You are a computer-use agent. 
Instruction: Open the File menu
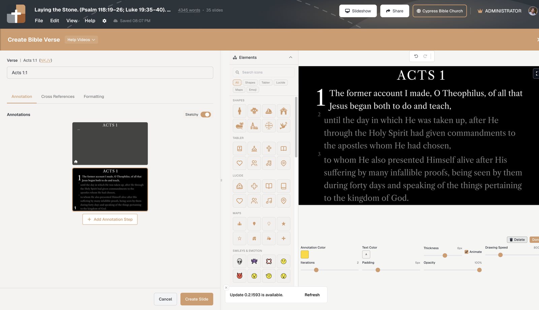39,21
